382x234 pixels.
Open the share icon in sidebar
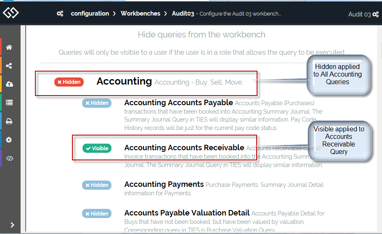(9, 66)
